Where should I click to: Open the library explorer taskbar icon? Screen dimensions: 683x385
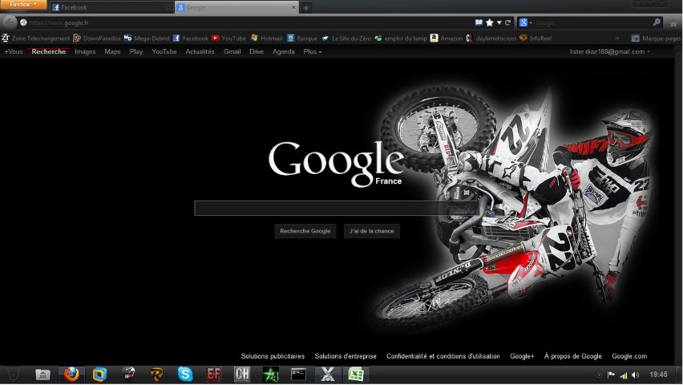coord(42,375)
